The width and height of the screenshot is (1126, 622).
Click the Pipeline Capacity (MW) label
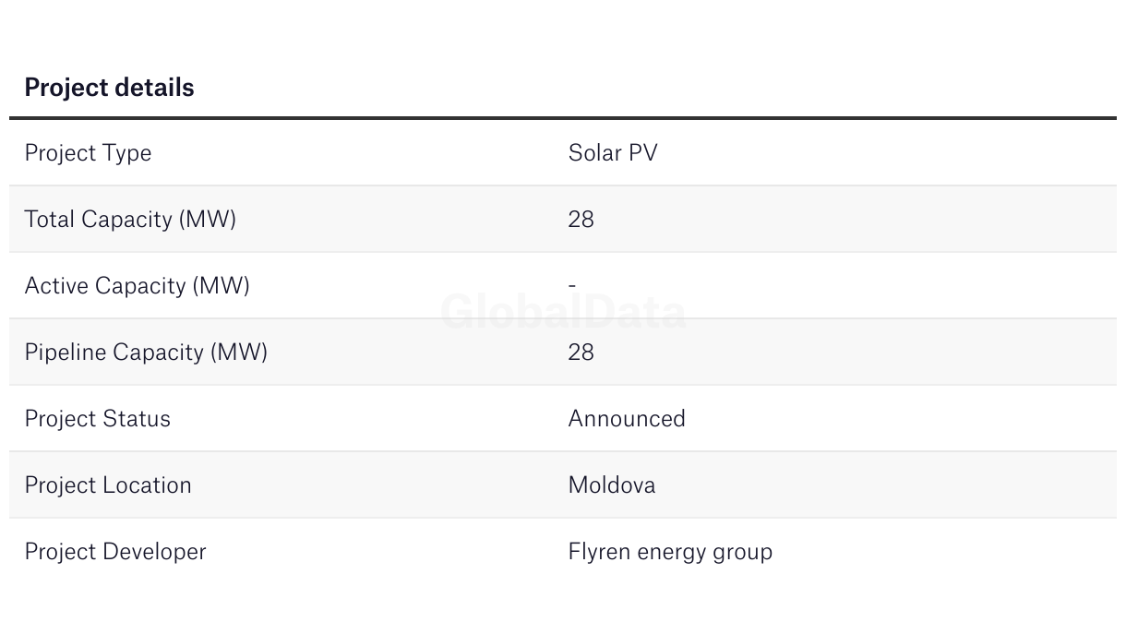[x=146, y=353]
